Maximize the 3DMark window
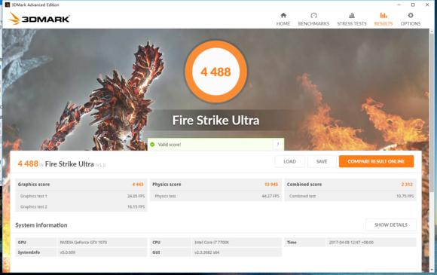The image size is (437, 275). click(413, 5)
